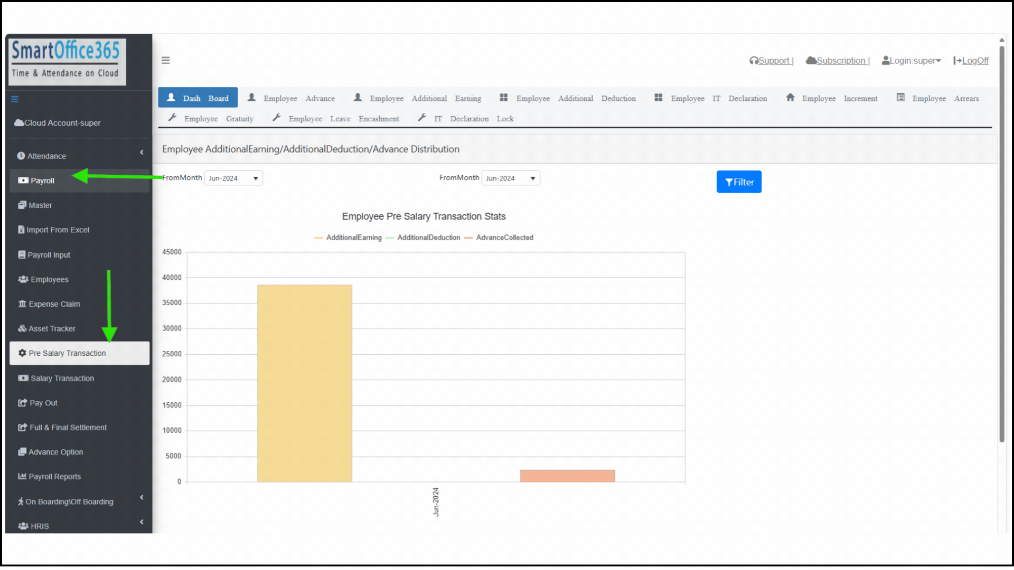The width and height of the screenshot is (1014, 570).
Task: Open the Employee Gratuity tab
Action: (x=211, y=119)
